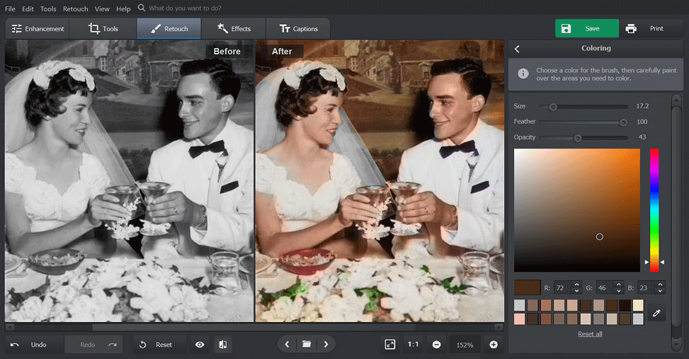The height and width of the screenshot is (359, 689).
Task: Adjust the Opacity slider handle
Action: tap(578, 138)
